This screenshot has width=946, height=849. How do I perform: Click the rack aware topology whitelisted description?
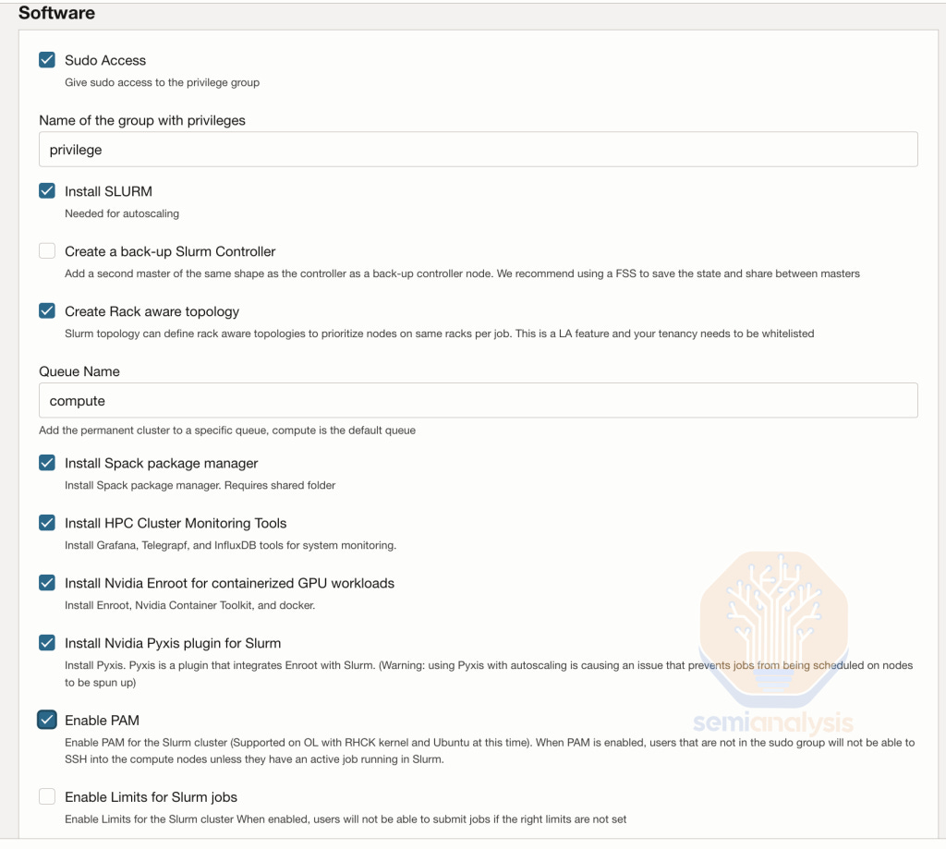point(439,334)
